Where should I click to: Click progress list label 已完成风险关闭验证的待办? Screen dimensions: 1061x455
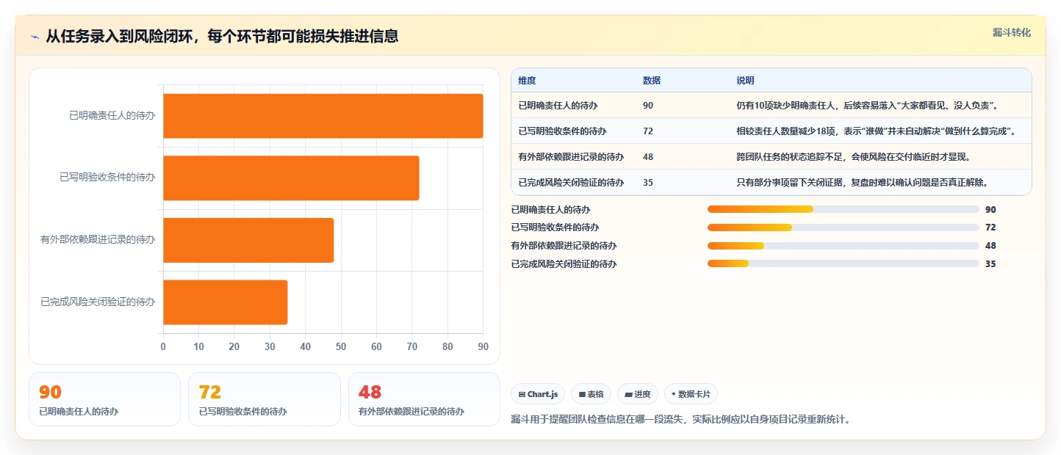[x=564, y=264]
